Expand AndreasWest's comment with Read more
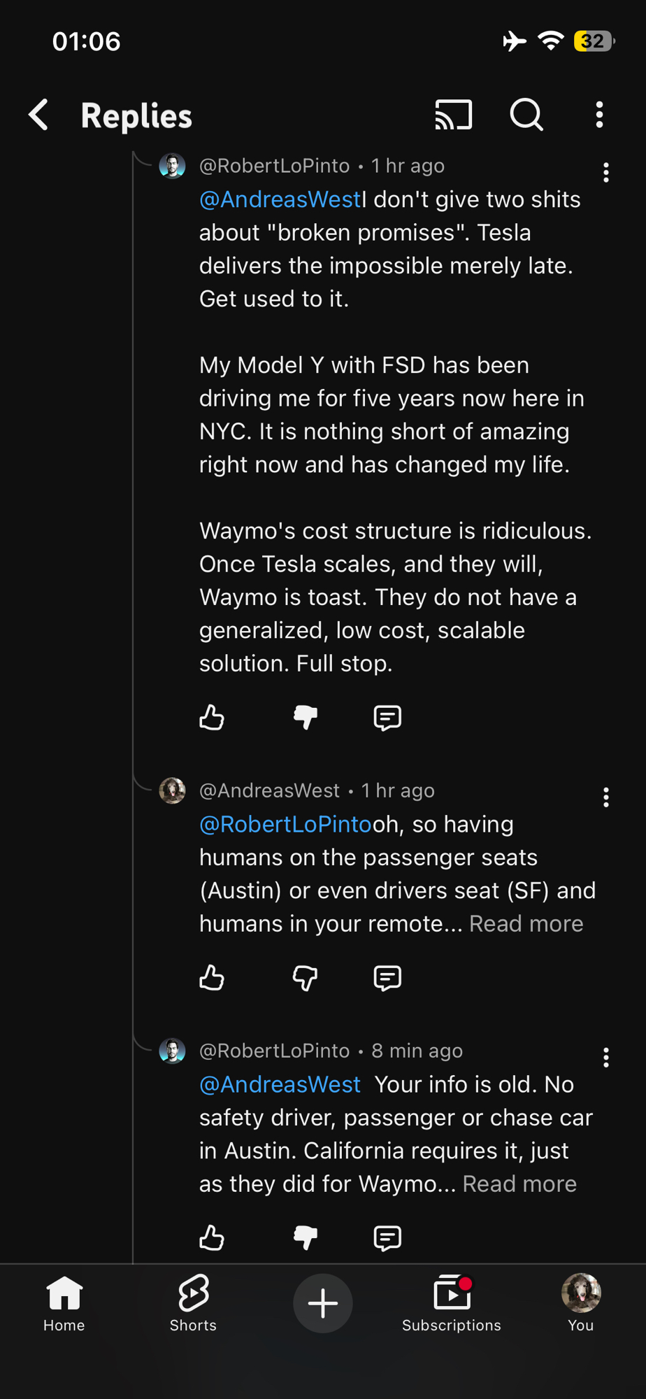 tap(526, 923)
